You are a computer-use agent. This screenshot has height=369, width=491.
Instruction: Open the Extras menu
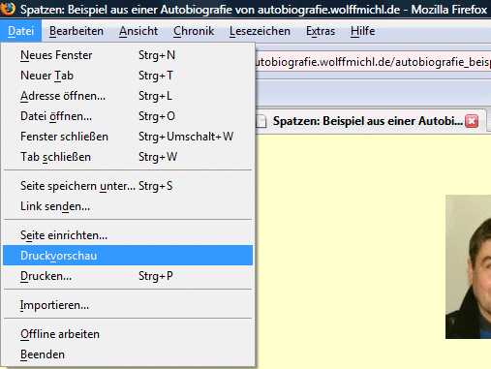321,31
